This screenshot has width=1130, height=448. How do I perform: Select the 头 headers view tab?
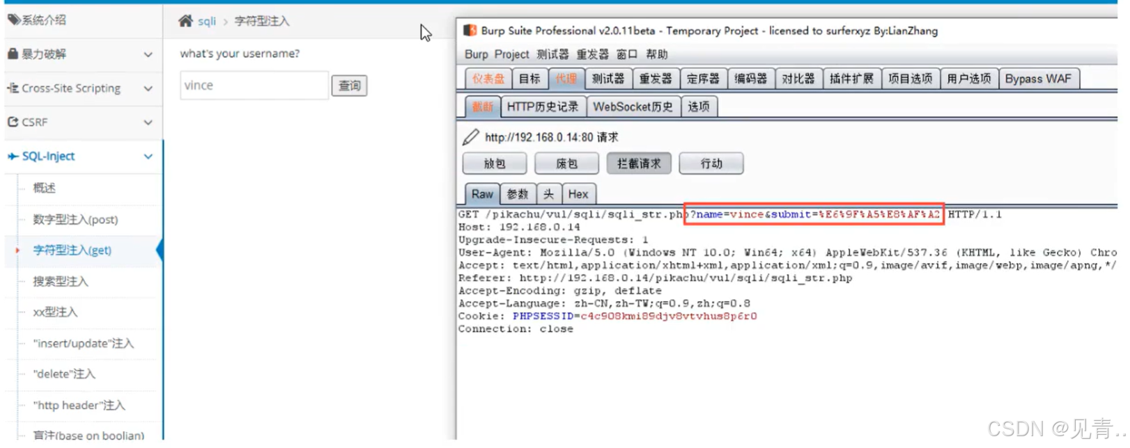549,194
